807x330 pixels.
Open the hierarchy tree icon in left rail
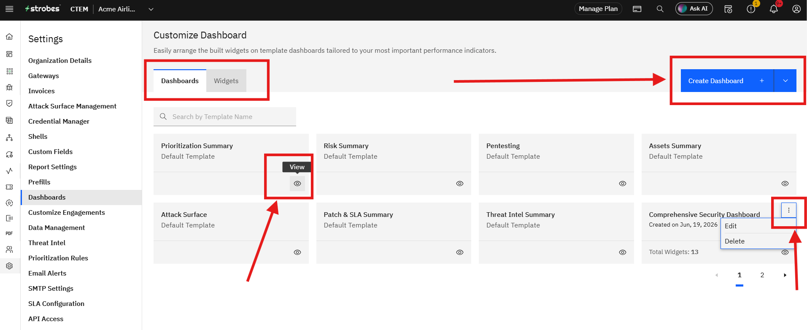coord(9,138)
